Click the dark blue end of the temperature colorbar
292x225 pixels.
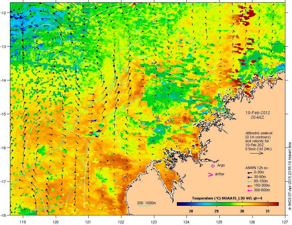(x=179, y=204)
